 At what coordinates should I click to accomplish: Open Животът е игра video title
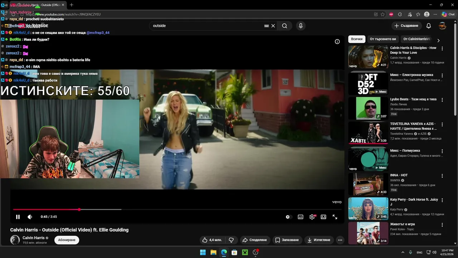(403, 224)
